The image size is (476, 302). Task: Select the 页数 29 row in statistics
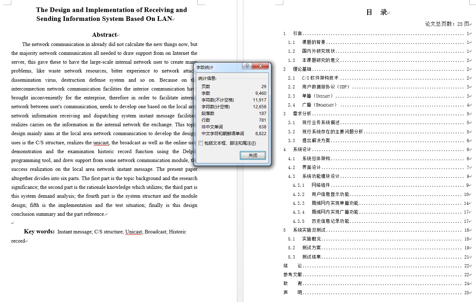tap(234, 87)
